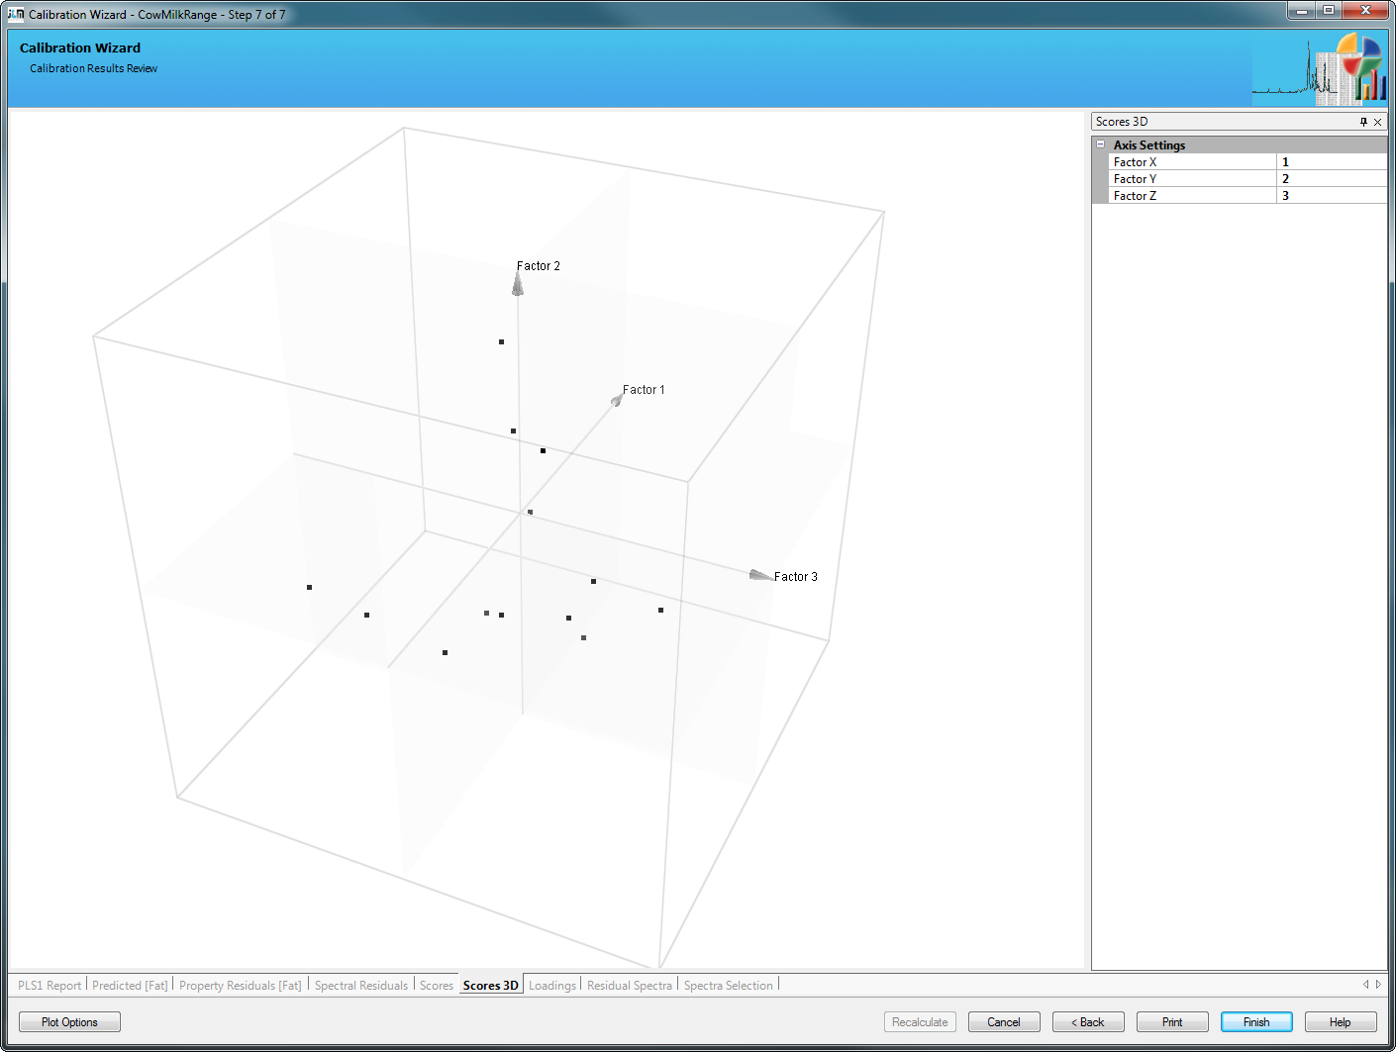Open the Spectral Residuals tab

pos(360,986)
